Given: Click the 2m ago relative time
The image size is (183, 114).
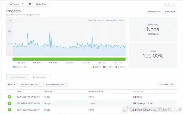Looking at the screenshot, I should click(47, 103).
